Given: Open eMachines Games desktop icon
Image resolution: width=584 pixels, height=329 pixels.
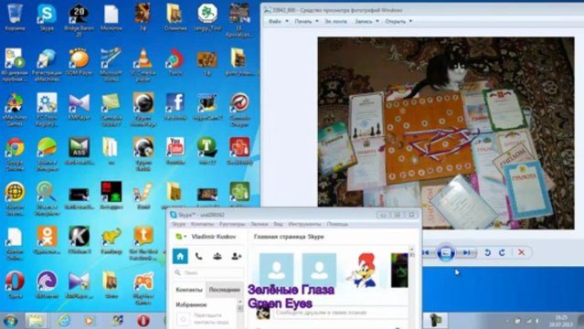Looking at the screenshot, I should tap(15, 109).
